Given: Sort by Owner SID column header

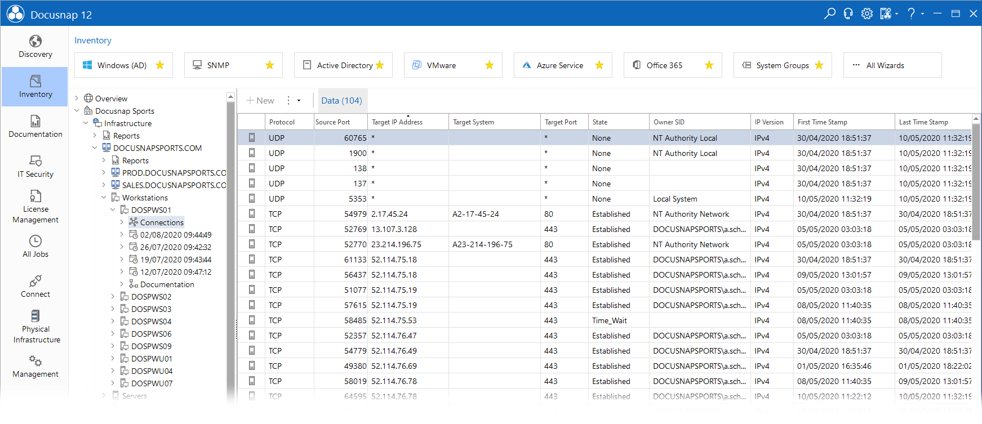Looking at the screenshot, I should click(x=700, y=122).
